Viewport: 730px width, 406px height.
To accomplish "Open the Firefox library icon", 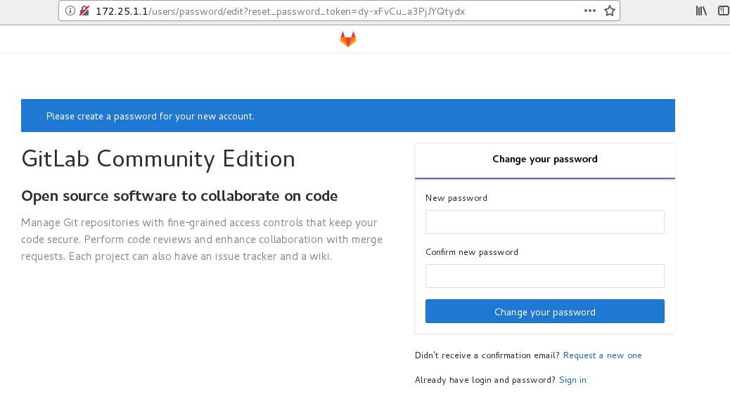I will point(701,11).
